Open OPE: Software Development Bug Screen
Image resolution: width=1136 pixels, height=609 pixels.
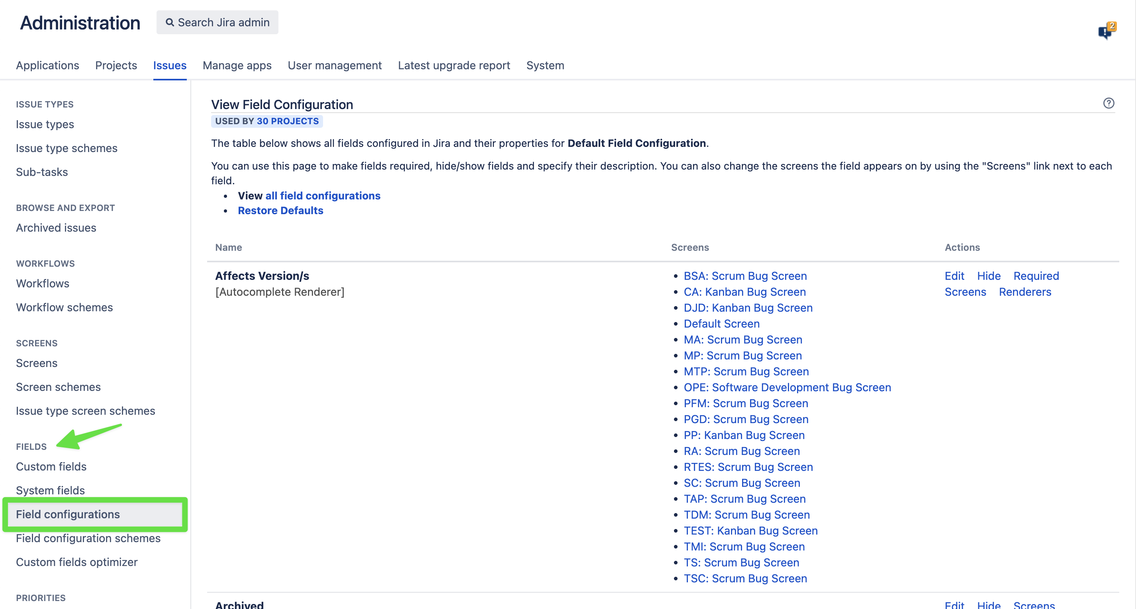pos(787,387)
